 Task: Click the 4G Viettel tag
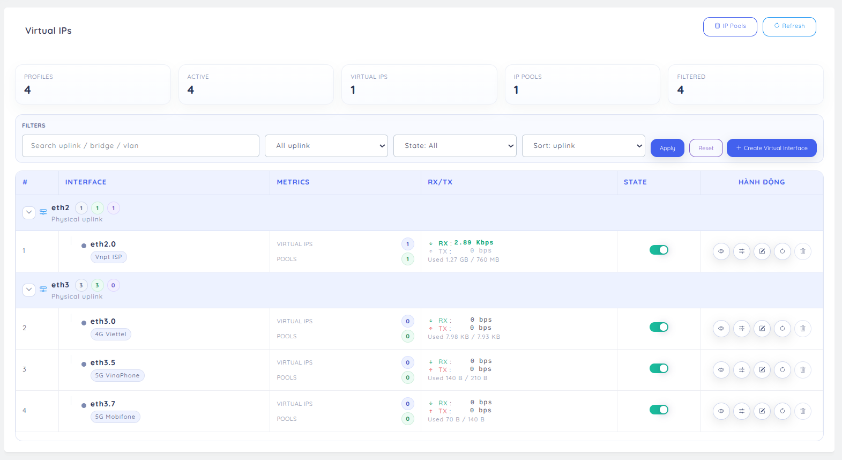point(111,335)
